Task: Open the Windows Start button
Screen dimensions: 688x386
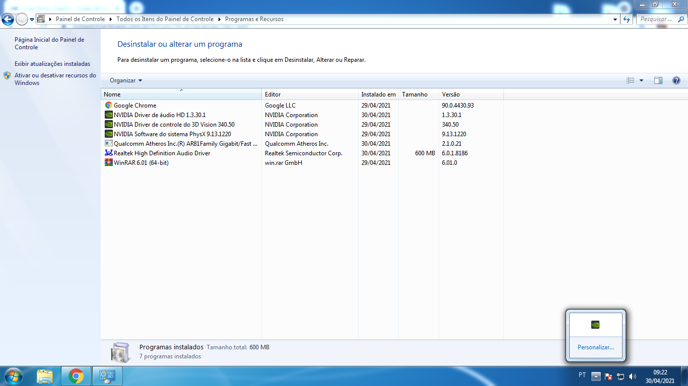Action: [13, 376]
